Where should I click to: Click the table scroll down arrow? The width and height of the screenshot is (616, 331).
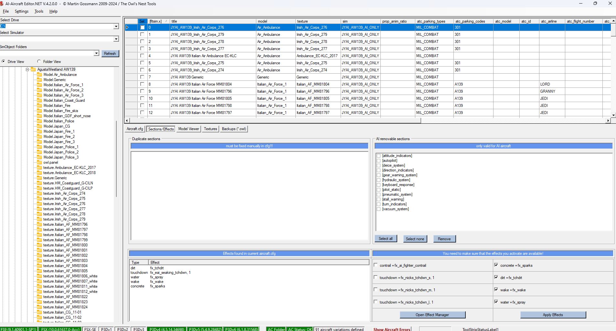pyautogui.click(x=613, y=115)
